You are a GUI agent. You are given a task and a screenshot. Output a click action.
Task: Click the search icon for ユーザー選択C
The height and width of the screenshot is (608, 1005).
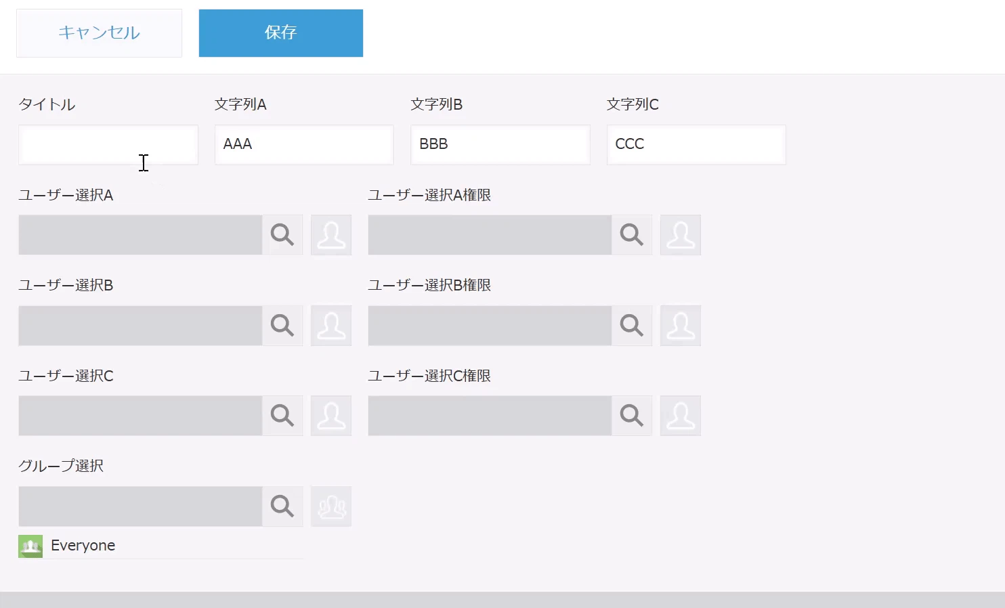[x=282, y=416]
